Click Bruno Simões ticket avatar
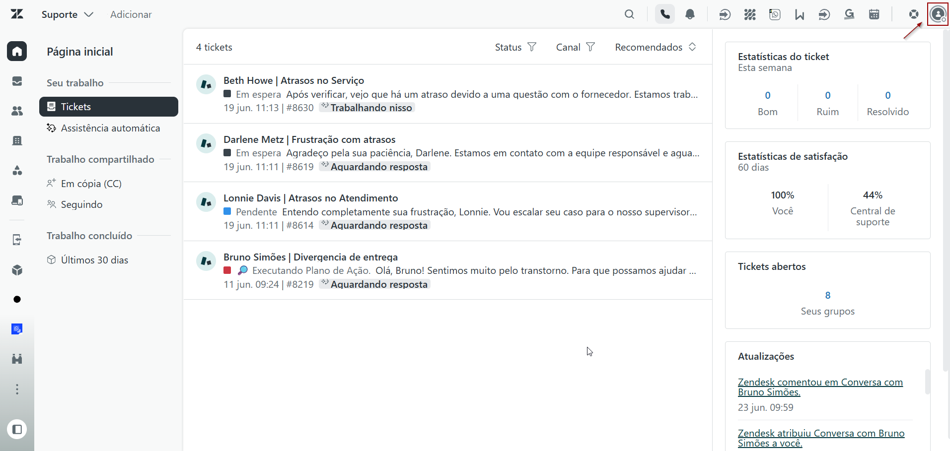The height and width of the screenshot is (451, 950). pos(206,261)
